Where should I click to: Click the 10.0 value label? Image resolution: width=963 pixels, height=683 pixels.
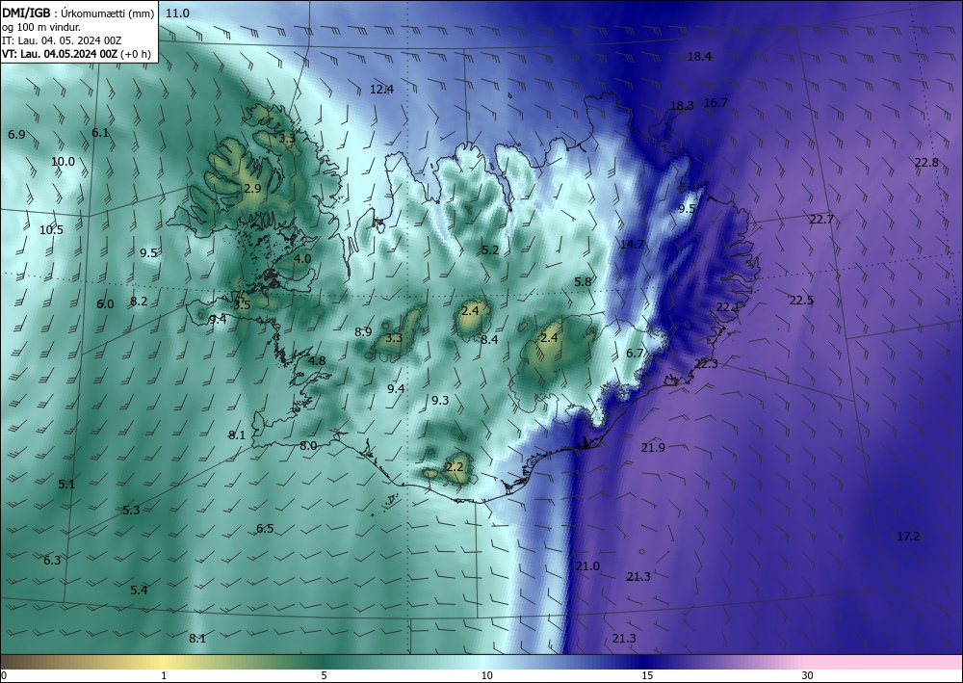(63, 162)
